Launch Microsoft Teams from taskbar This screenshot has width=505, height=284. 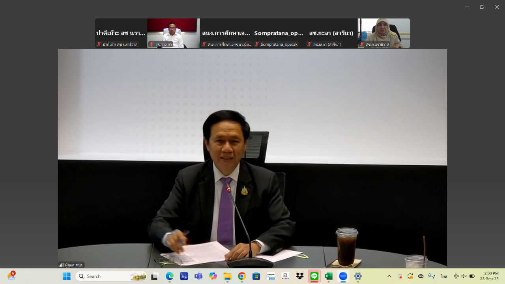pyautogui.click(x=198, y=276)
